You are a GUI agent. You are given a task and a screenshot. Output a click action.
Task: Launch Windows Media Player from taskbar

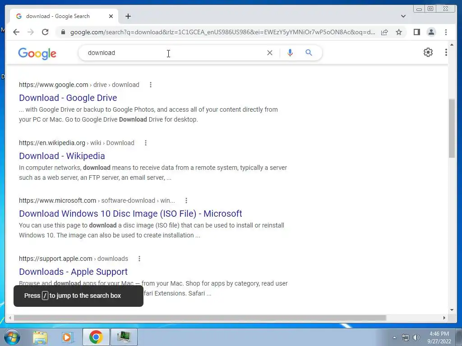pos(67,337)
